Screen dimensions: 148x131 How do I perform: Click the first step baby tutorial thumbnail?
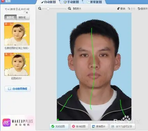[17, 34]
